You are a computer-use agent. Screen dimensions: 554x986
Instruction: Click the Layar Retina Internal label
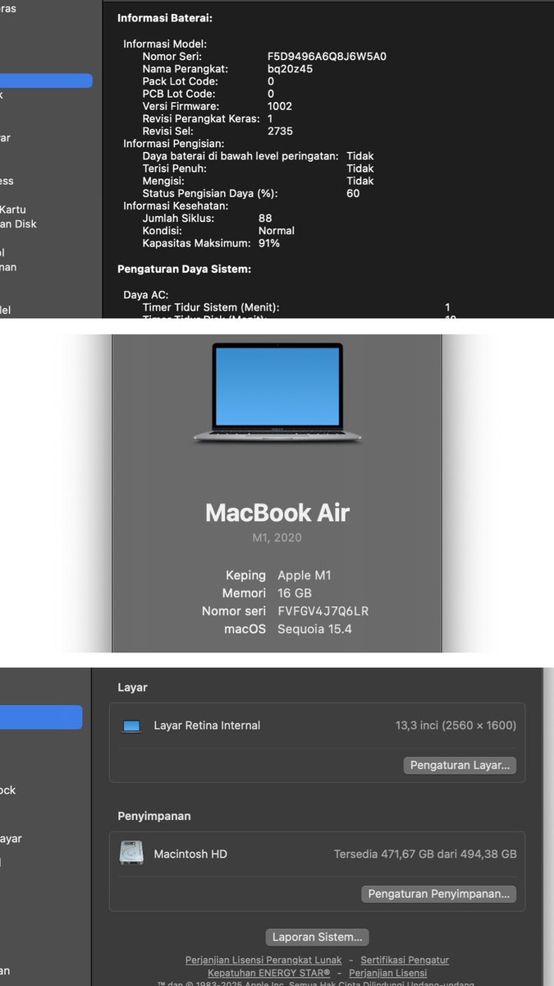(207, 726)
